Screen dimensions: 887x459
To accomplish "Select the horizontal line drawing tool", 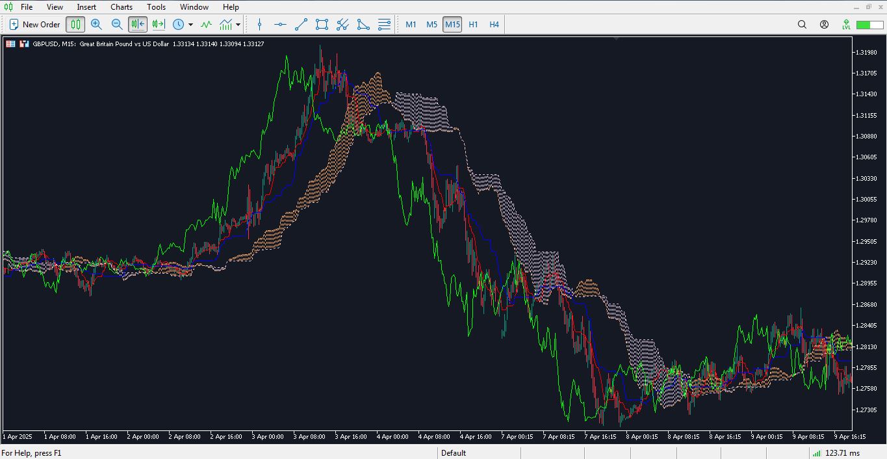I will [280, 25].
